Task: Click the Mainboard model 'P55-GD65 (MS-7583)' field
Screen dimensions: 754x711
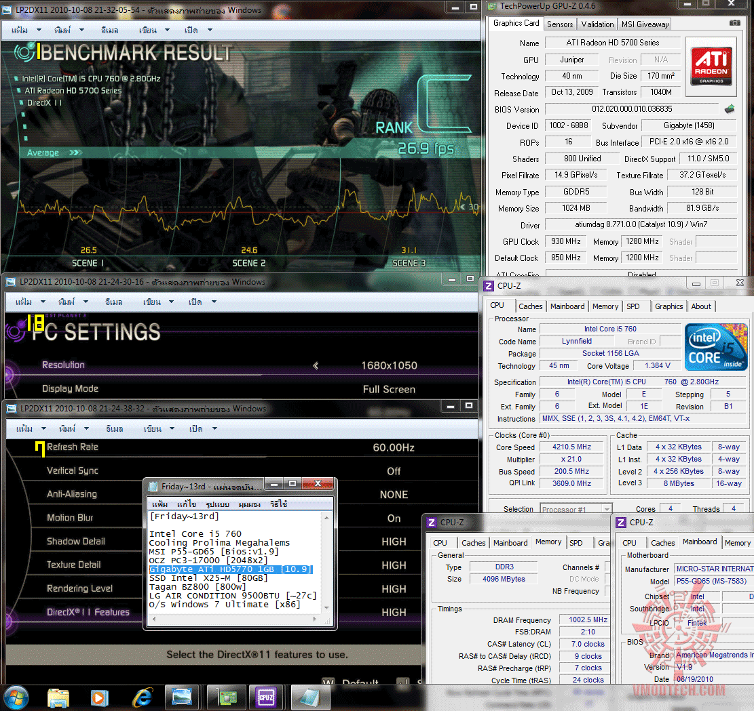Action: [713, 582]
